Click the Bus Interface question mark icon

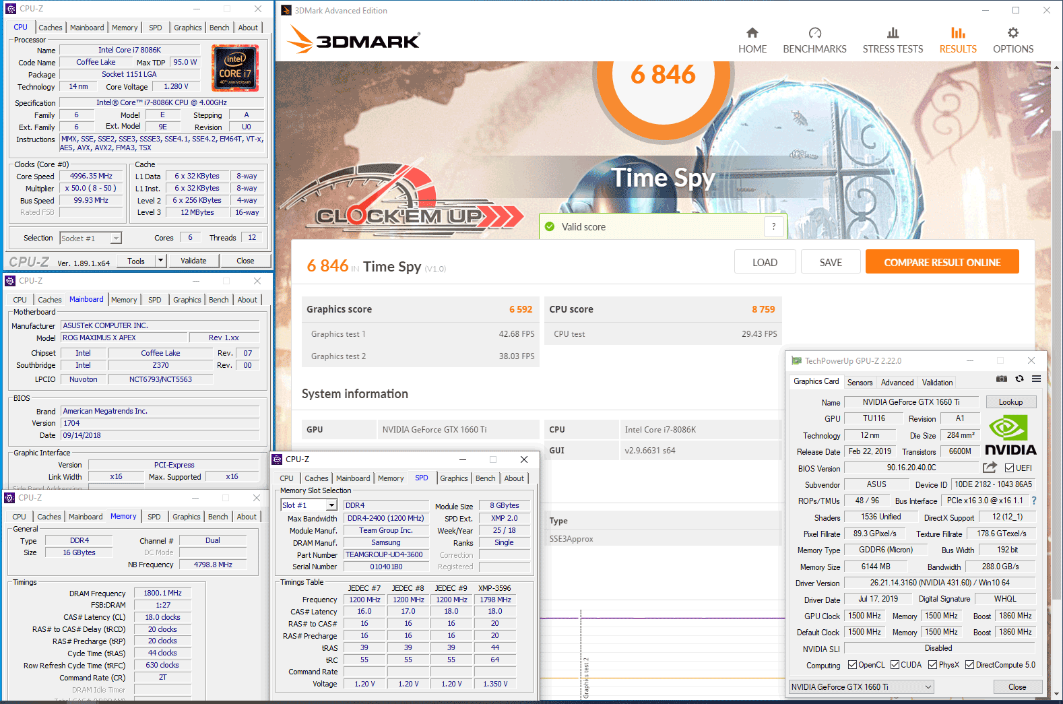click(x=1034, y=501)
